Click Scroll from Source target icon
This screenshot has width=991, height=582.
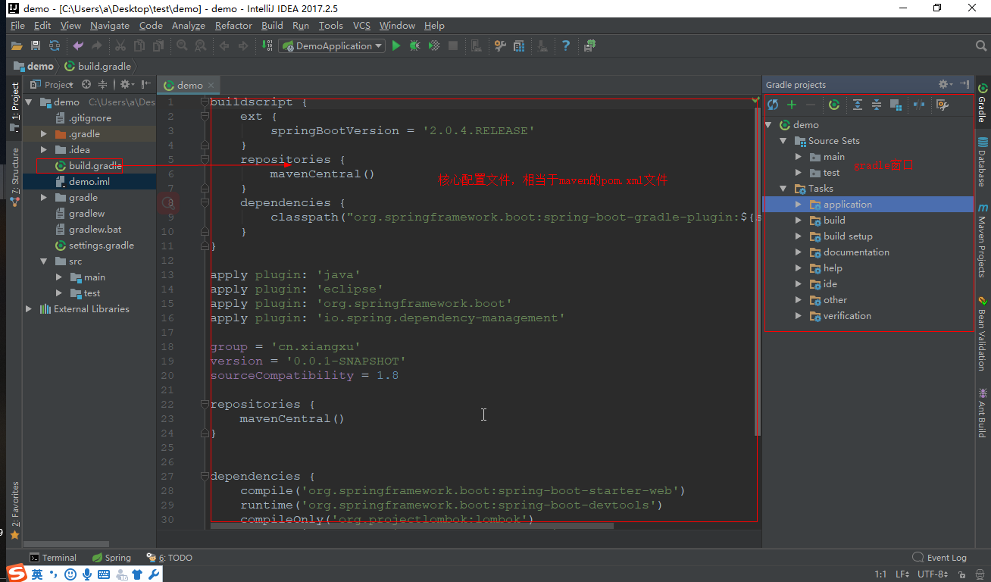tap(86, 85)
